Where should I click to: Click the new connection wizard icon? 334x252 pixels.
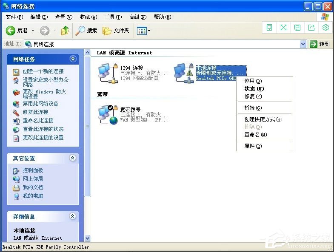16,72
